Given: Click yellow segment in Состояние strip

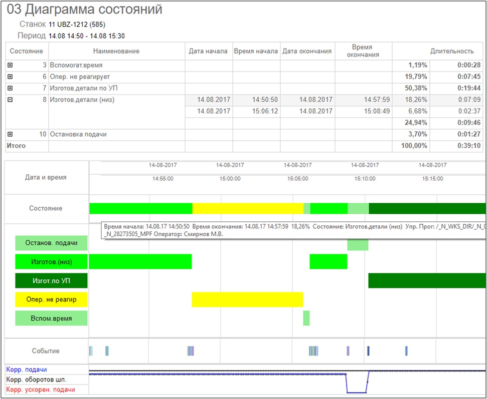Looking at the screenshot, I should coord(248,208).
